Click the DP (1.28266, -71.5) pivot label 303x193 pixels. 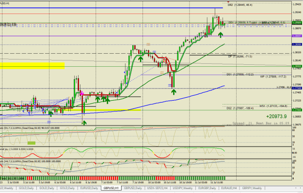240,57
